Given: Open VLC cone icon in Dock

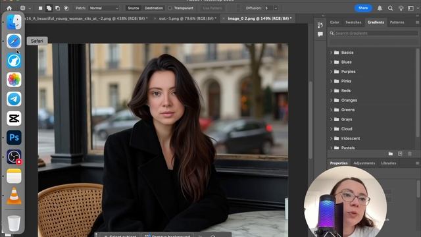Looking at the screenshot, I should click(x=14, y=196).
